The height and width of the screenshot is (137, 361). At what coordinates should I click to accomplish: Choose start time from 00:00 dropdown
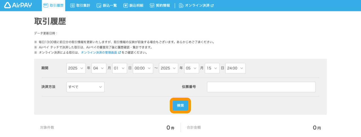tap(143, 68)
